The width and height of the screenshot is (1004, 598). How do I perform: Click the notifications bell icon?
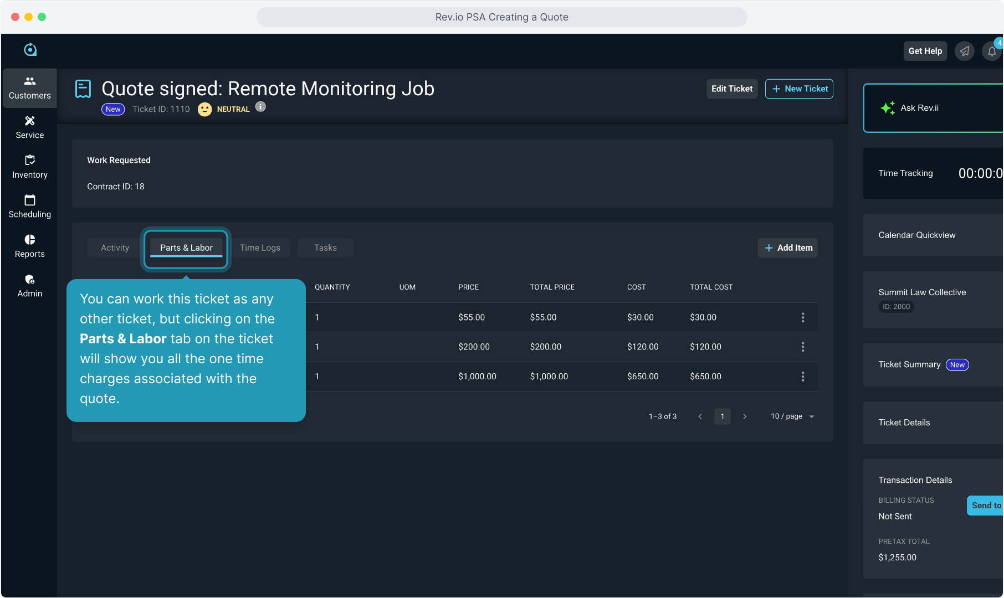992,51
